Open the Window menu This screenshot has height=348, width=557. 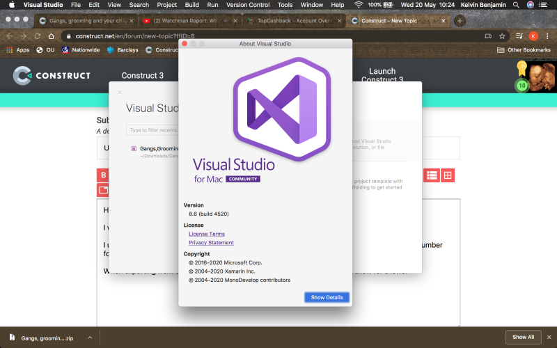(x=311, y=5)
